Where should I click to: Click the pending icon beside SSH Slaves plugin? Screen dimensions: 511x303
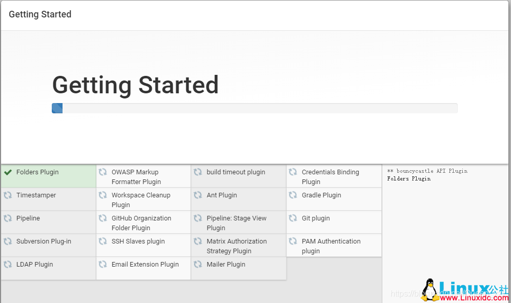103,241
